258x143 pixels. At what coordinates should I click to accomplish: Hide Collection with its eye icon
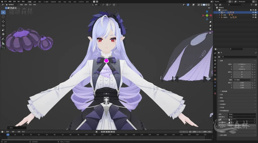click(253, 10)
